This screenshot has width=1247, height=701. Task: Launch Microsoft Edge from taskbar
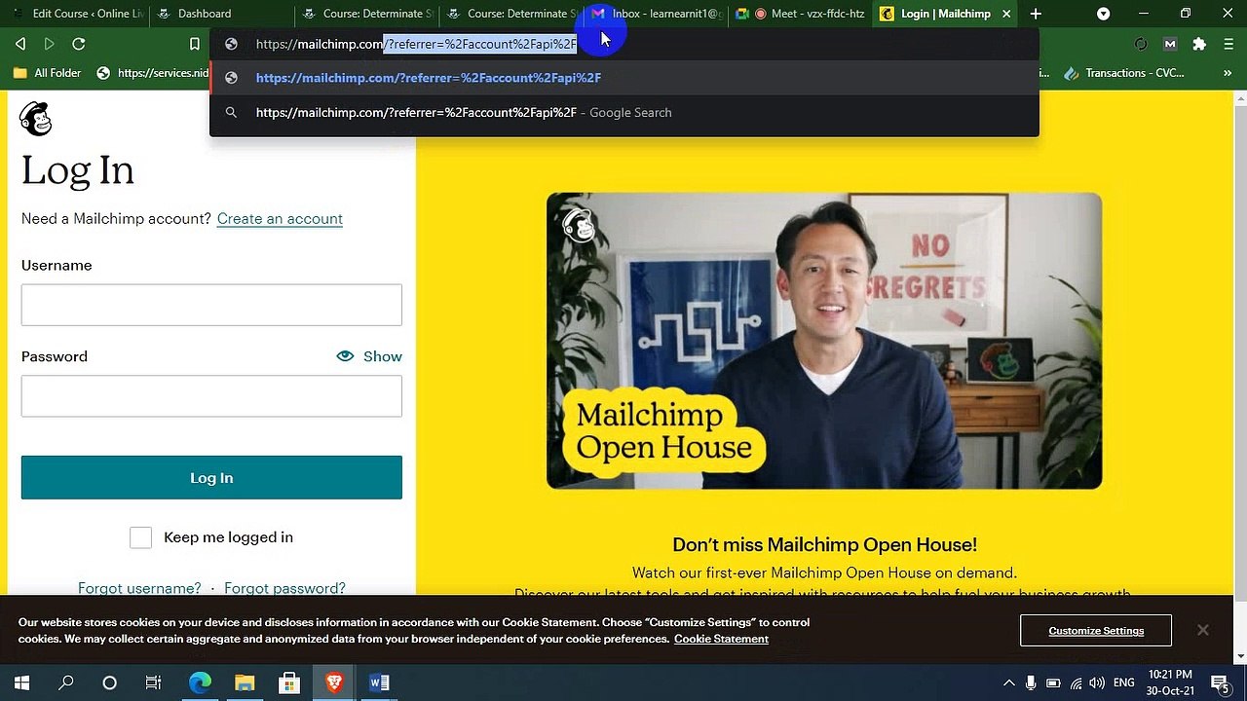coord(200,683)
